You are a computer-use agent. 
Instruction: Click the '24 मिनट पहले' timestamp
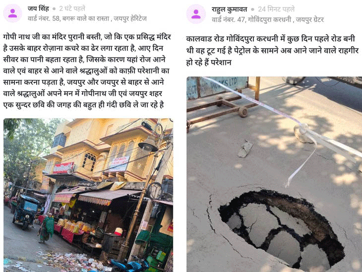(276, 9)
